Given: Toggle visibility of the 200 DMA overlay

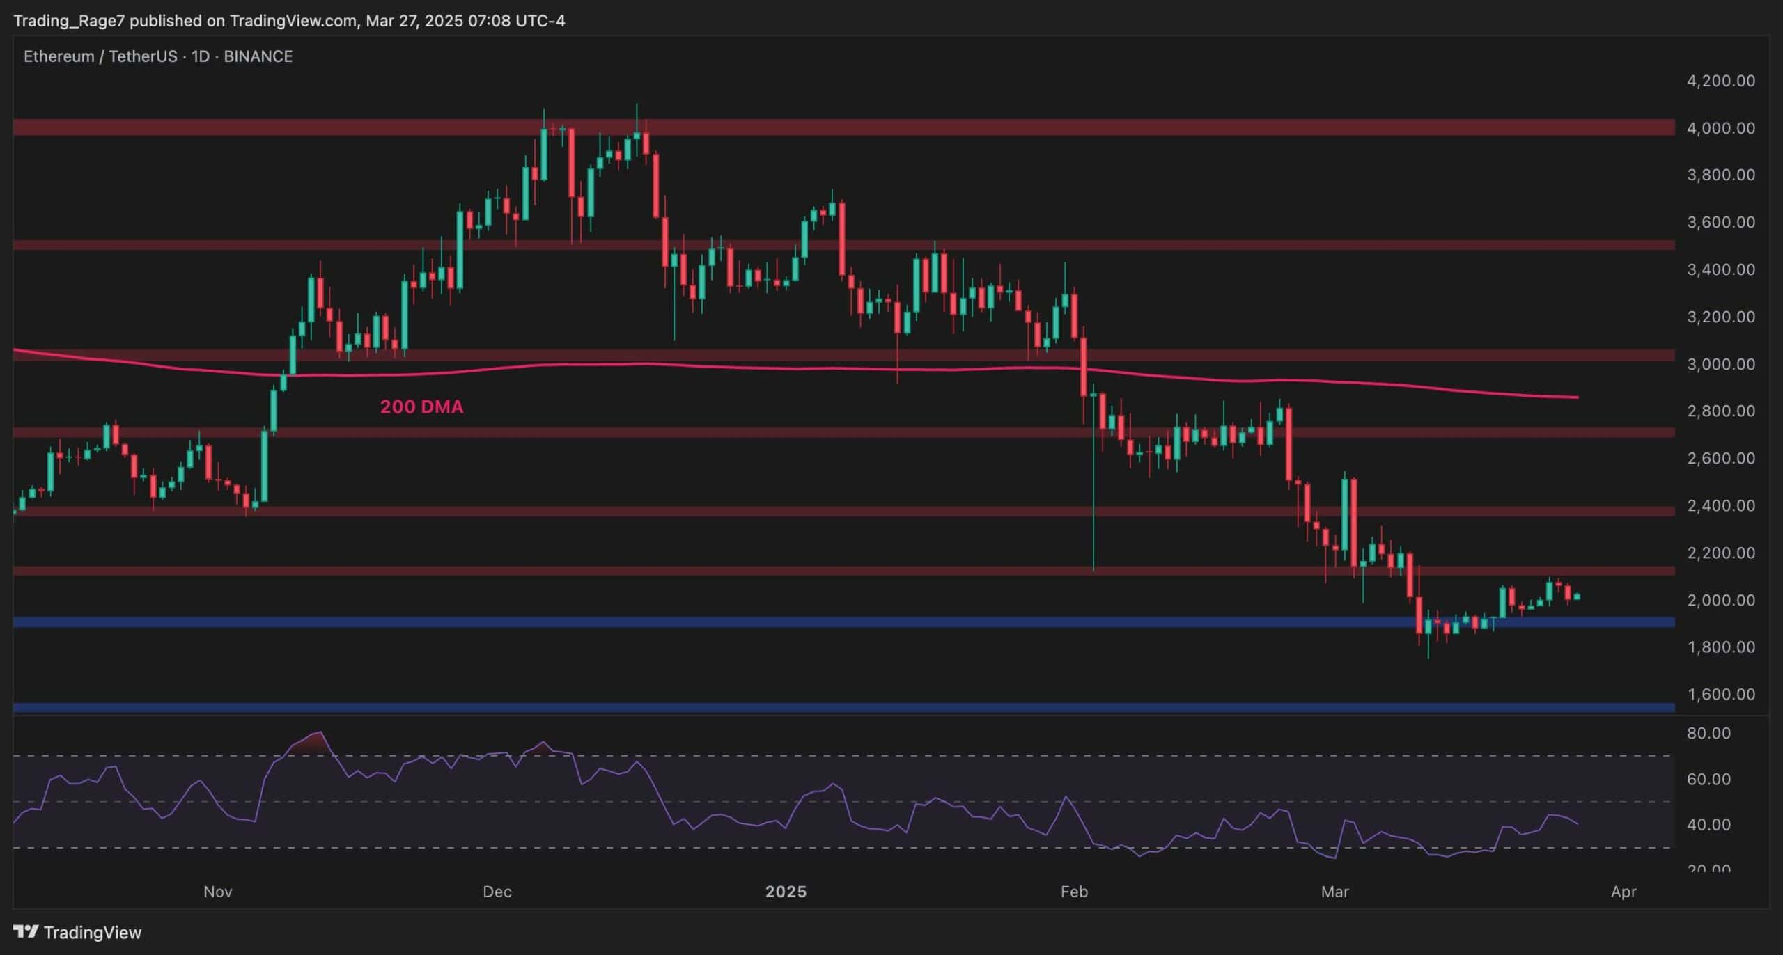Looking at the screenshot, I should coord(421,407).
